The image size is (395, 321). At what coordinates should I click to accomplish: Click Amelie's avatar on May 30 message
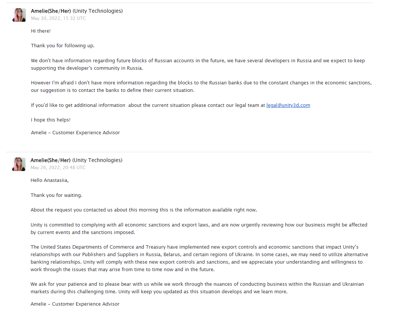click(x=19, y=15)
